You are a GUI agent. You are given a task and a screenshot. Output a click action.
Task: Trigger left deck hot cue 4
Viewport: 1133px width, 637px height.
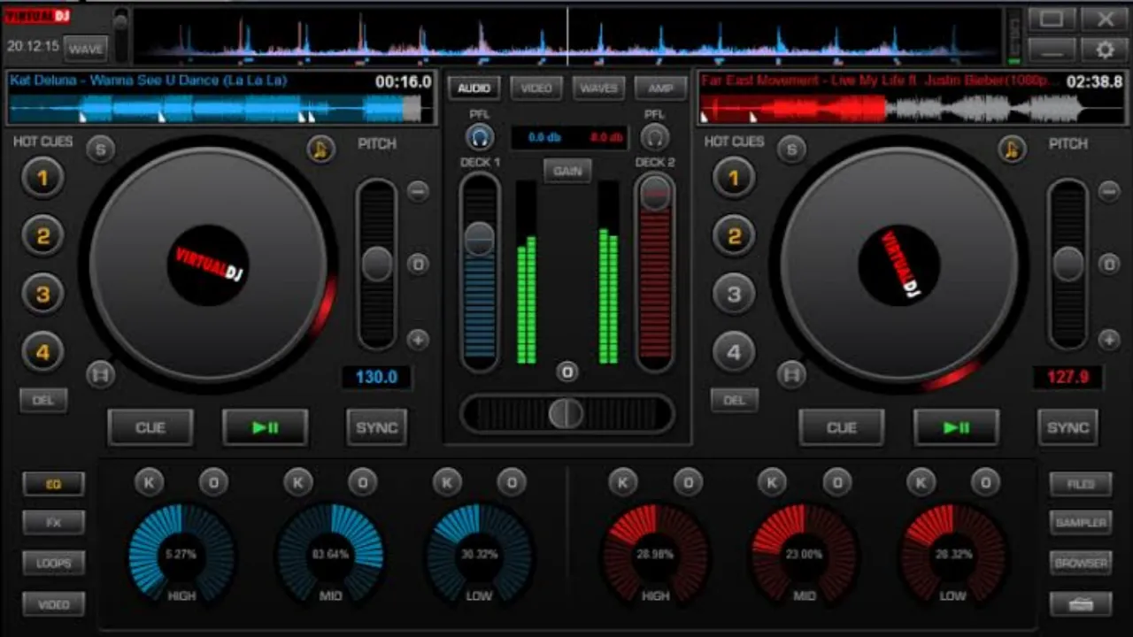[x=42, y=352]
